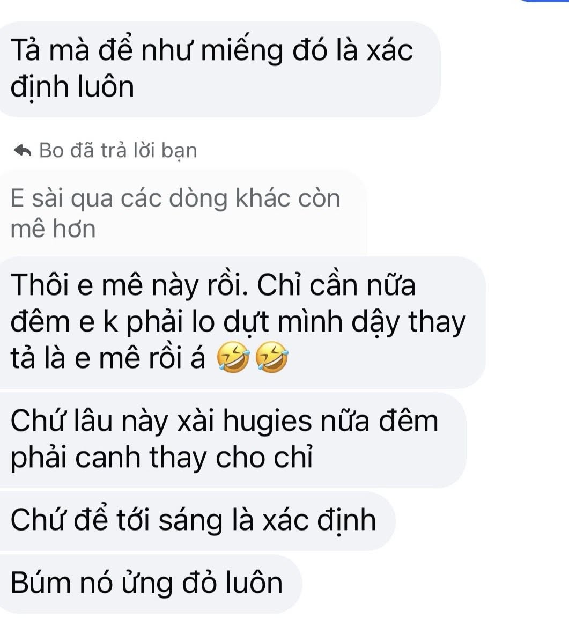Tap 'phải canh thay cho chỉ' text line

(161, 458)
